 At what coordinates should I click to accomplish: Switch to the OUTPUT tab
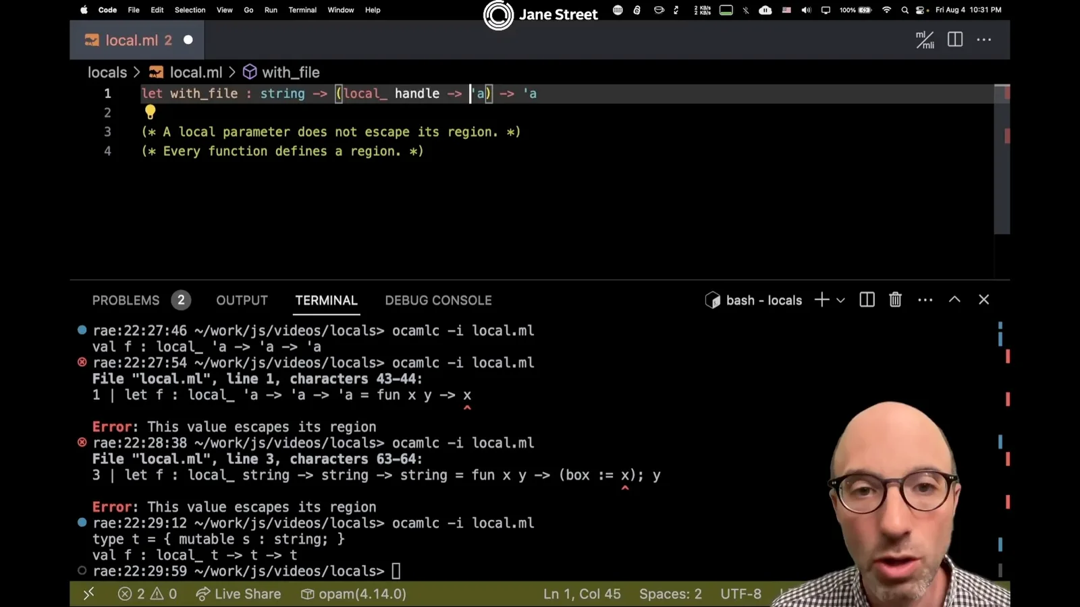(x=242, y=300)
